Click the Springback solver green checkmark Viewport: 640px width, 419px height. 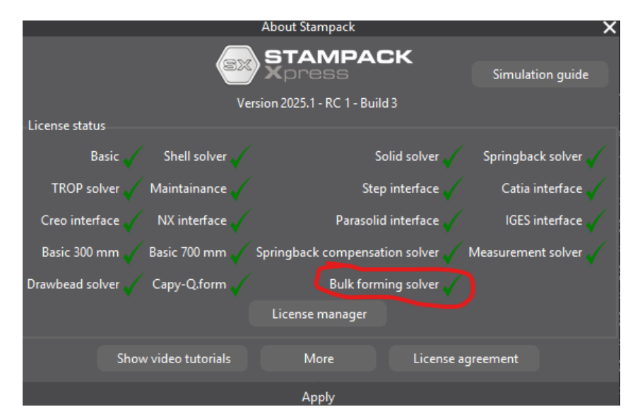[595, 157]
